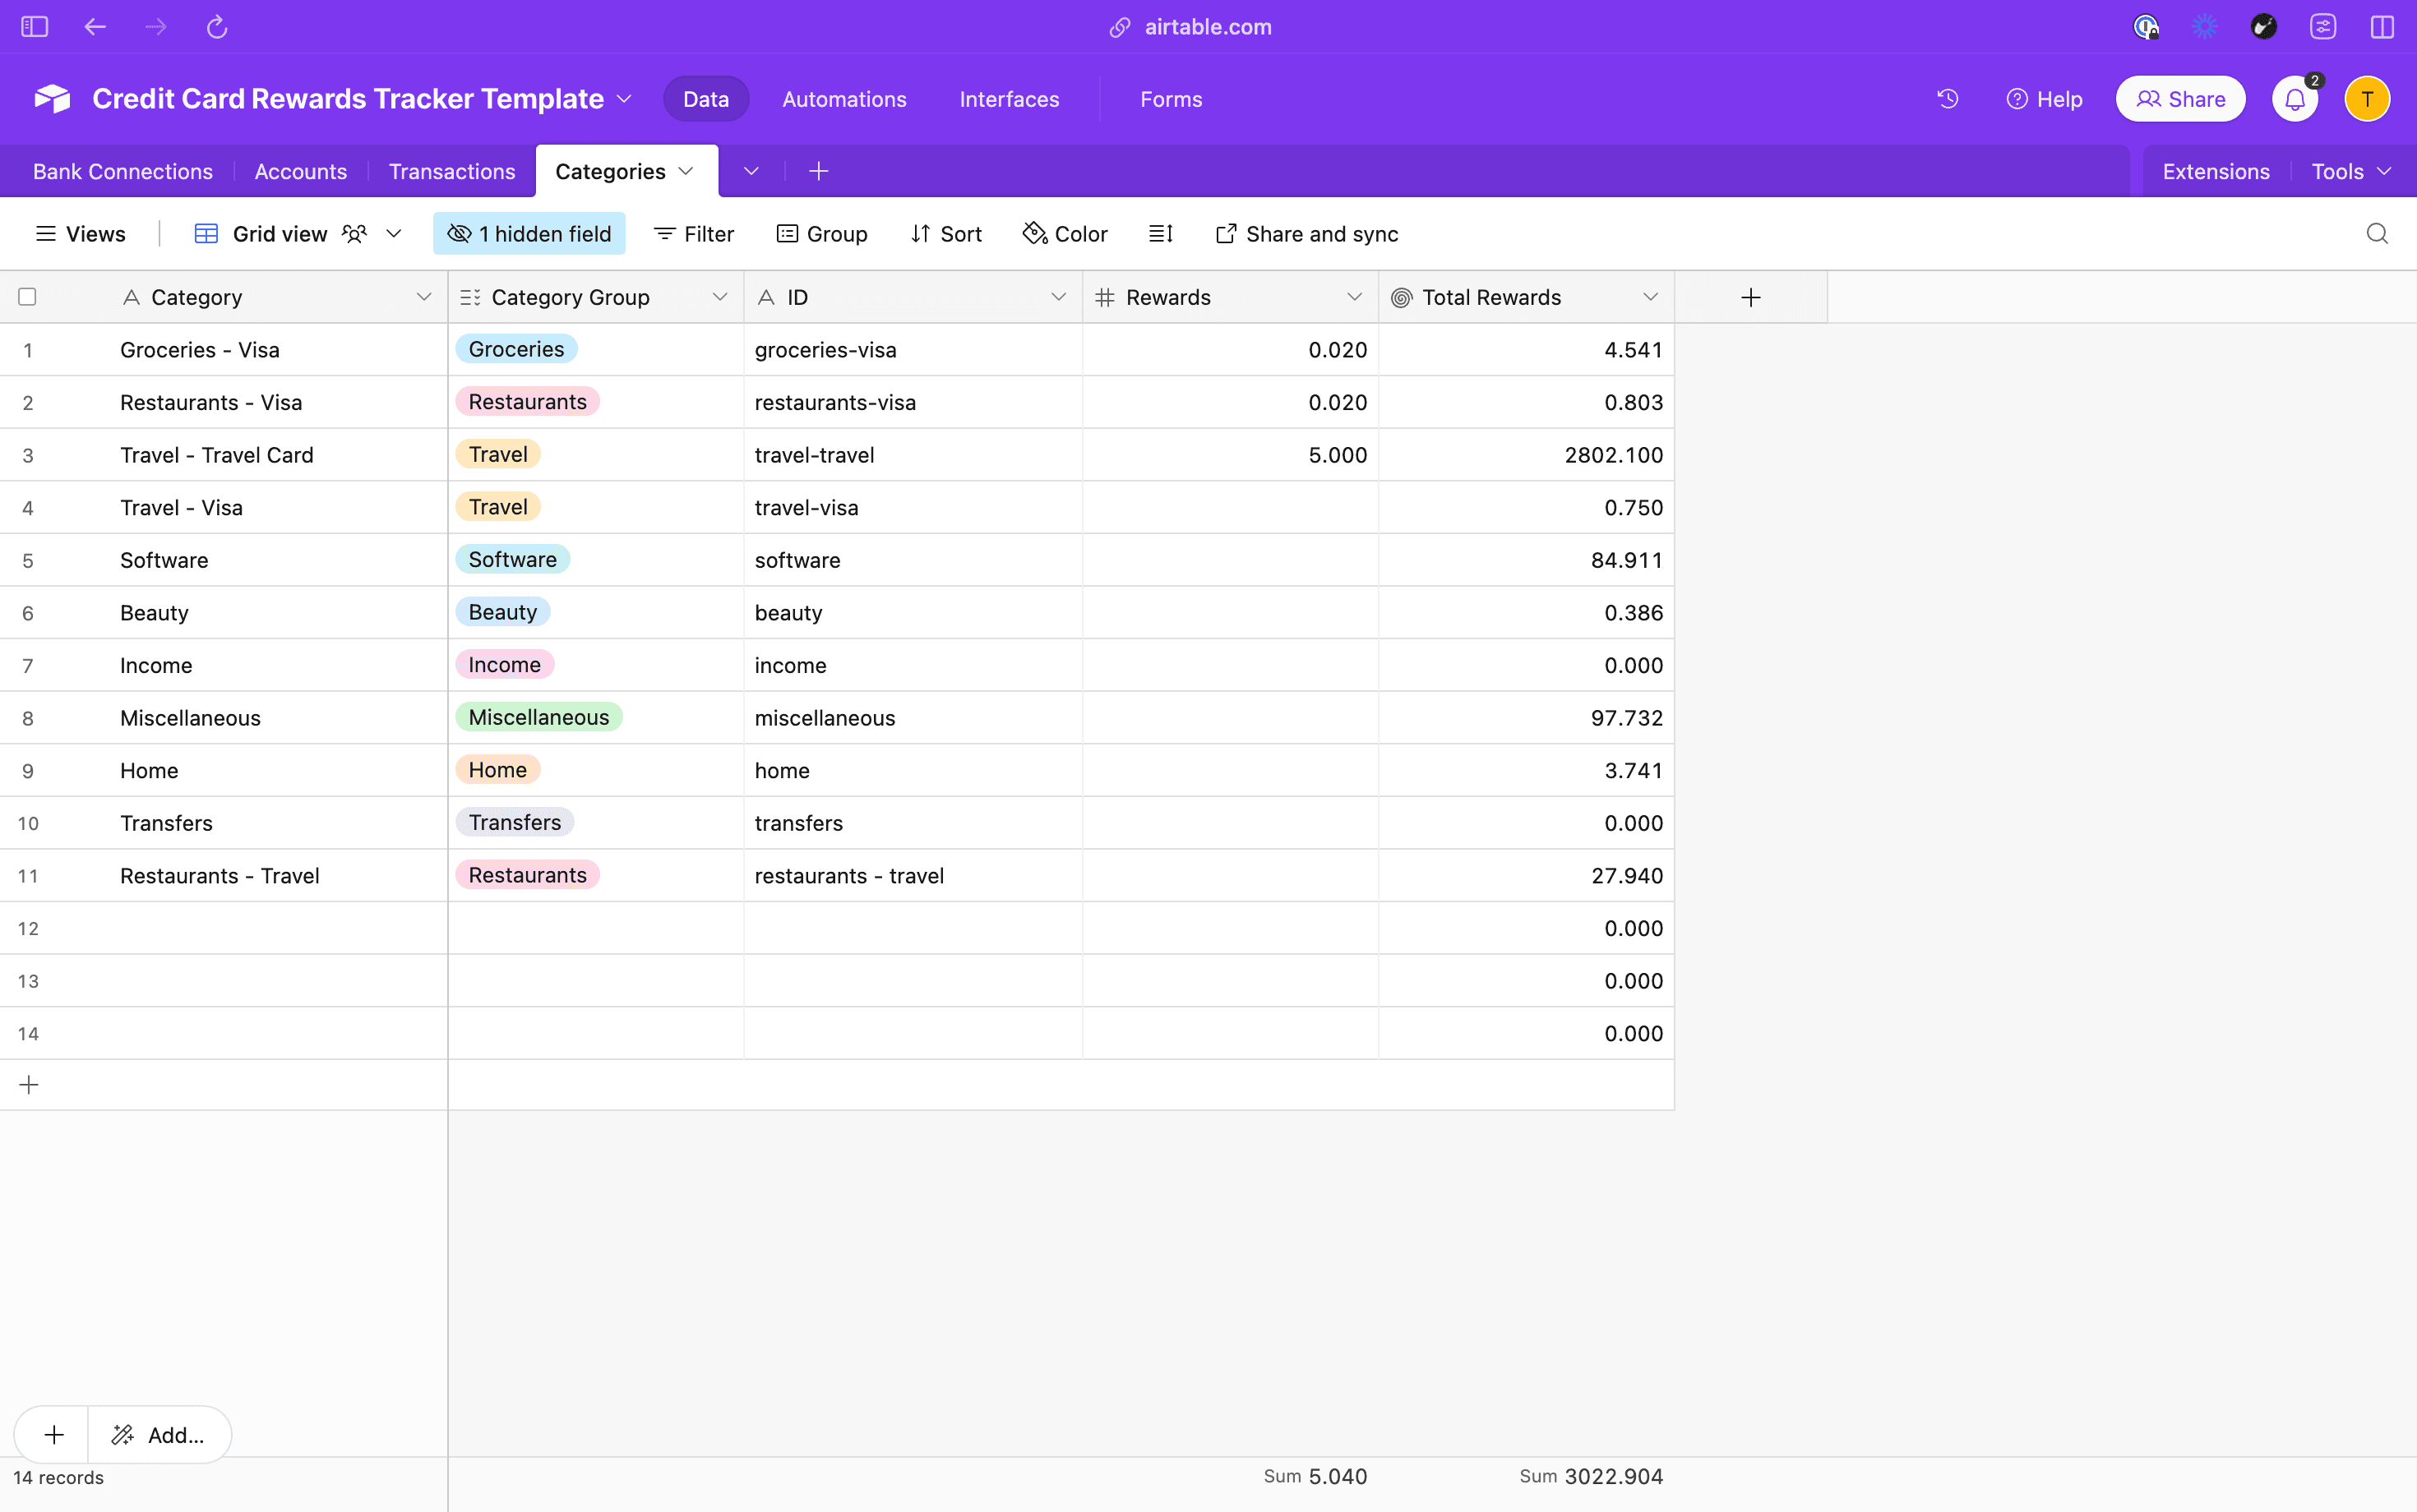
Task: Open the base history
Action: 1948,98
